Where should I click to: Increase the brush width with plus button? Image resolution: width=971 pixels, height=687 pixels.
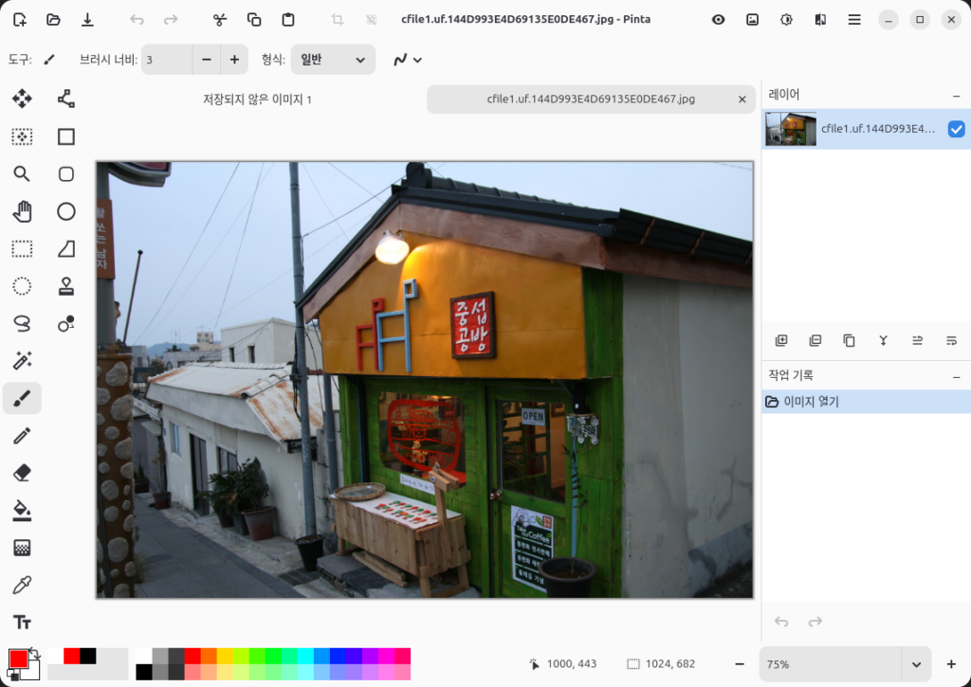coord(234,60)
